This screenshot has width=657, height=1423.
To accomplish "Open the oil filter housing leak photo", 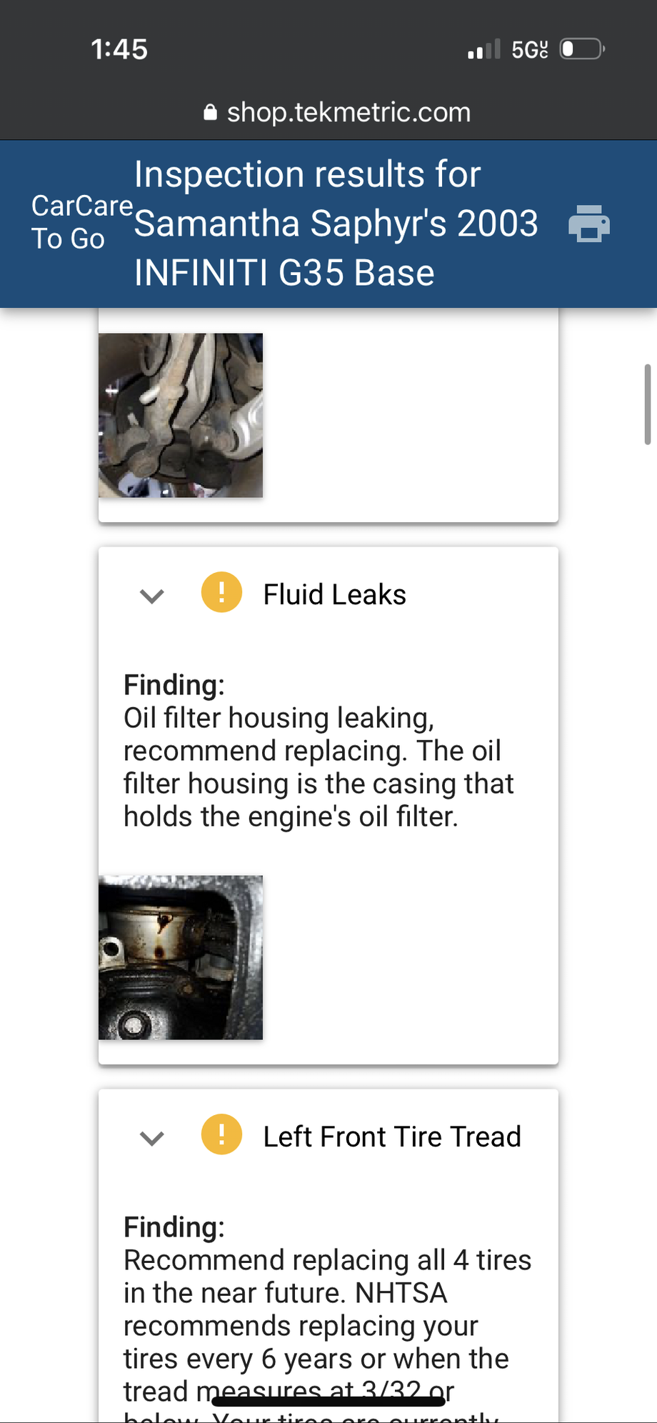I will pos(181,957).
